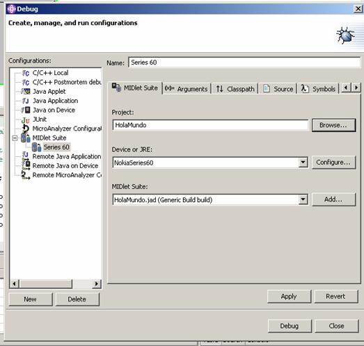Select the 'Remote Java on Device' row

coord(65,165)
